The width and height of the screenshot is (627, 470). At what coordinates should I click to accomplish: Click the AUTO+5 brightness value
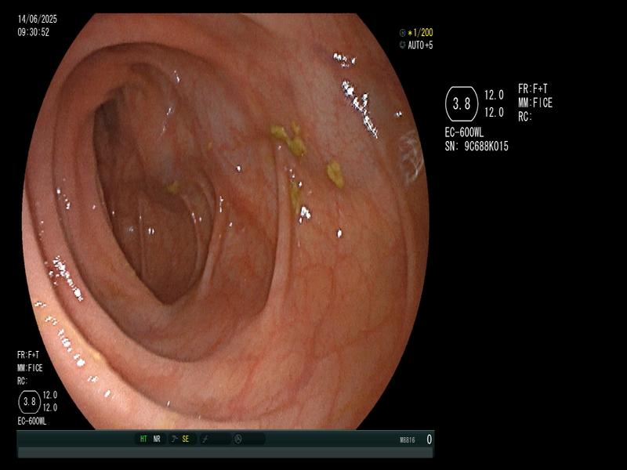pos(420,45)
